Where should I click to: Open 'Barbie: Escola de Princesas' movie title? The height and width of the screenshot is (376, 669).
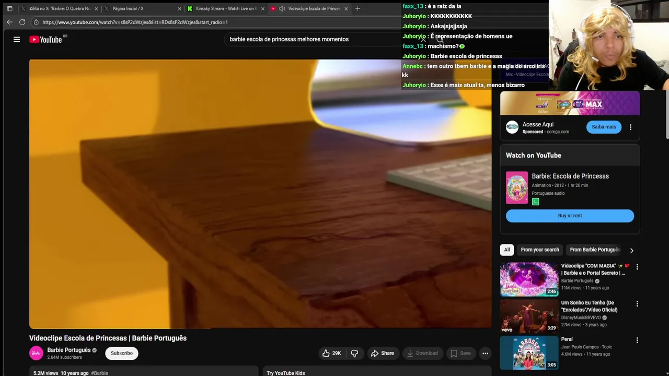(x=570, y=176)
